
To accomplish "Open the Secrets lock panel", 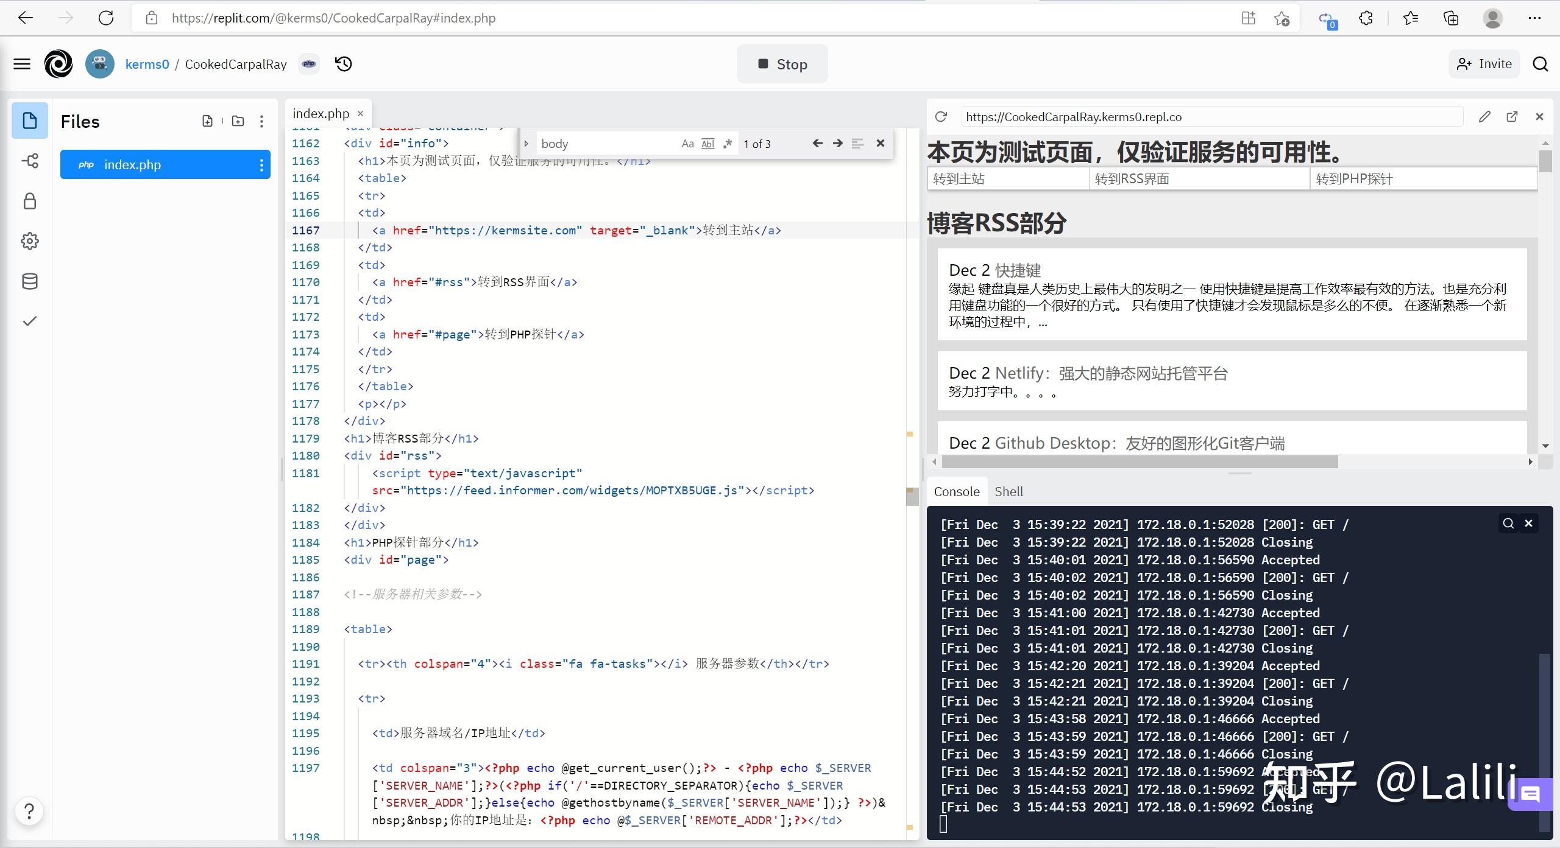I will (30, 201).
